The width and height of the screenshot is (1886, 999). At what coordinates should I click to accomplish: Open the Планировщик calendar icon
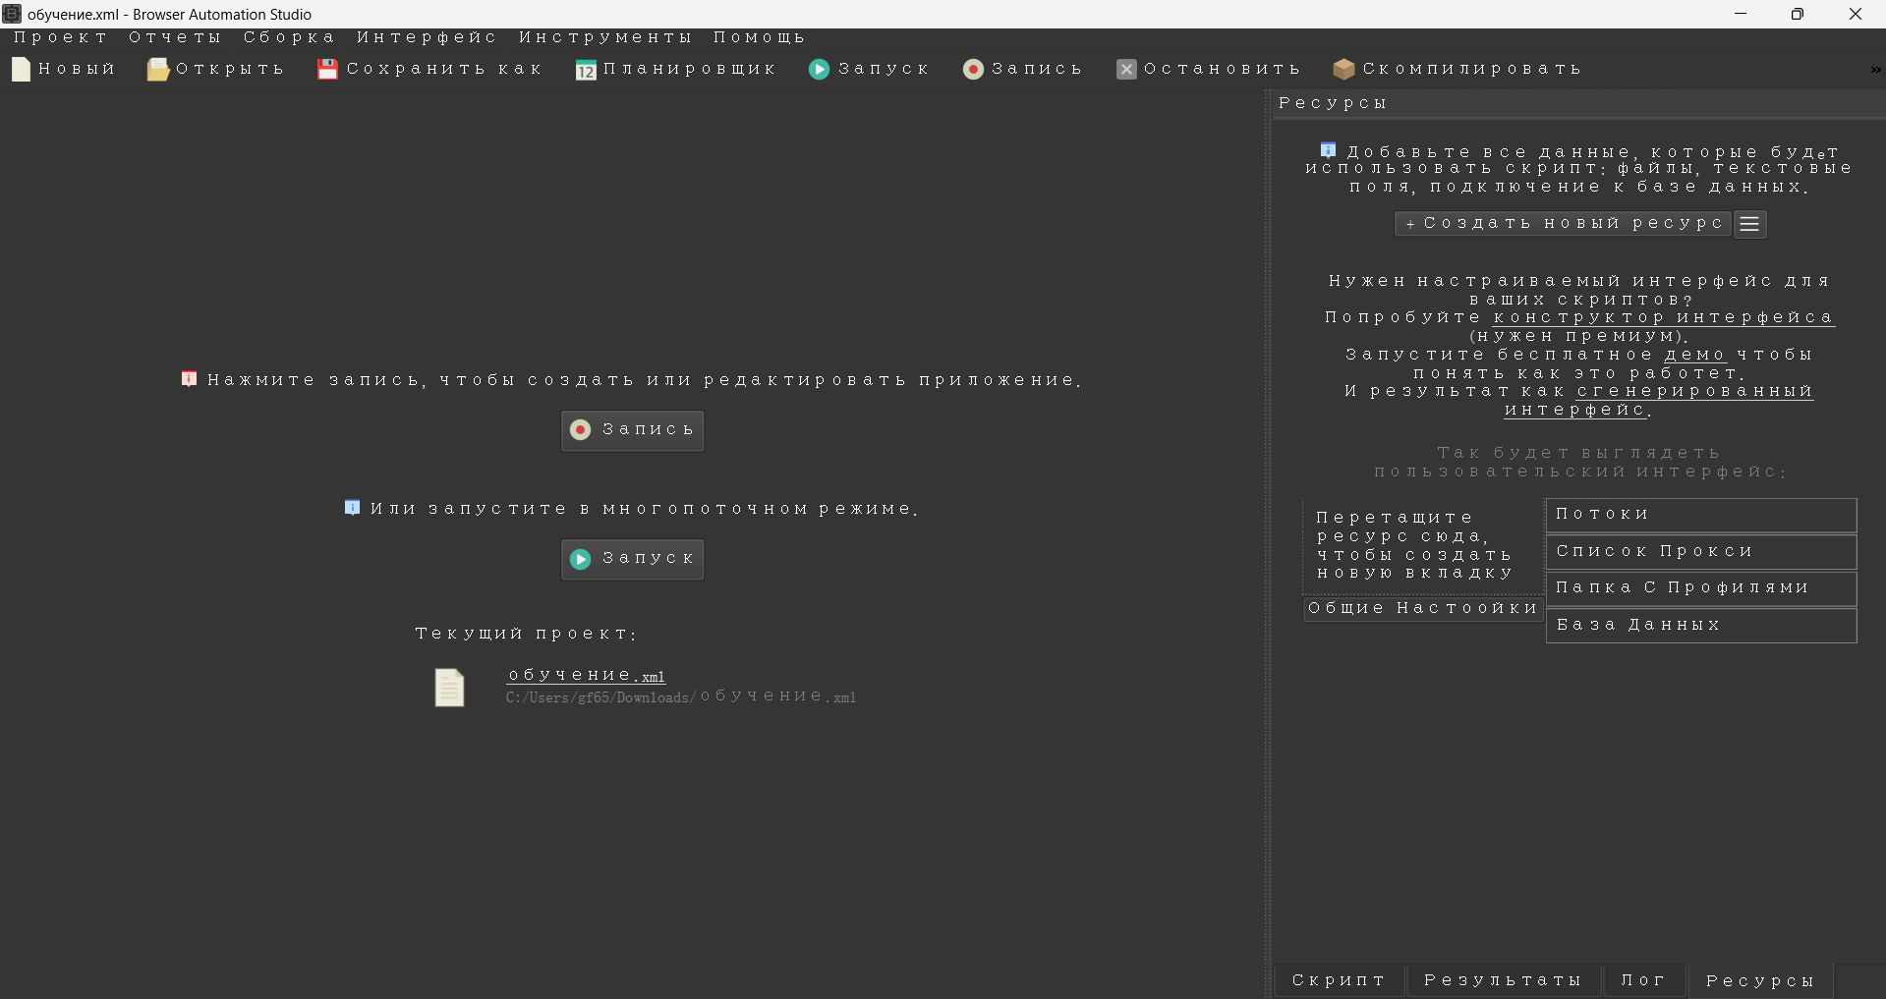[586, 70]
